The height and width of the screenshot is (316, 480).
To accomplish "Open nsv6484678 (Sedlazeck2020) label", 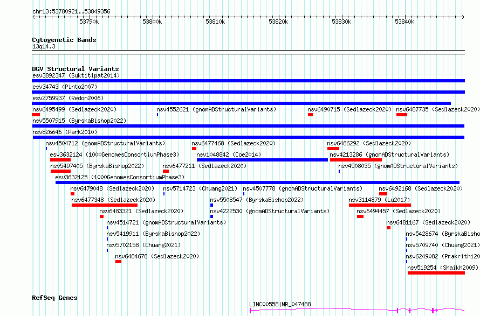I will pyautogui.click(x=157, y=256).
